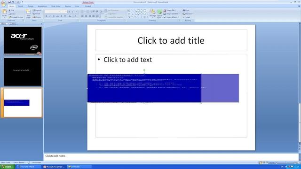Image resolution: width=301 pixels, height=169 pixels.
Task: Clear all text formatting
Action: pyautogui.click(x=77, y=12)
